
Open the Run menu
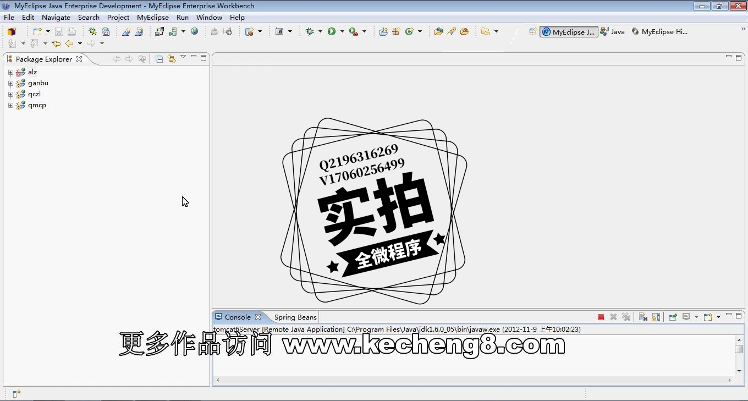(183, 17)
